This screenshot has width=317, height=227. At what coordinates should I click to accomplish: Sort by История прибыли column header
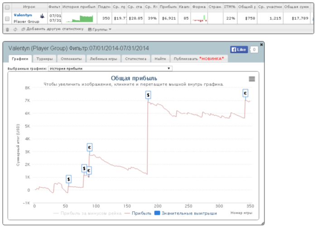point(79,7)
